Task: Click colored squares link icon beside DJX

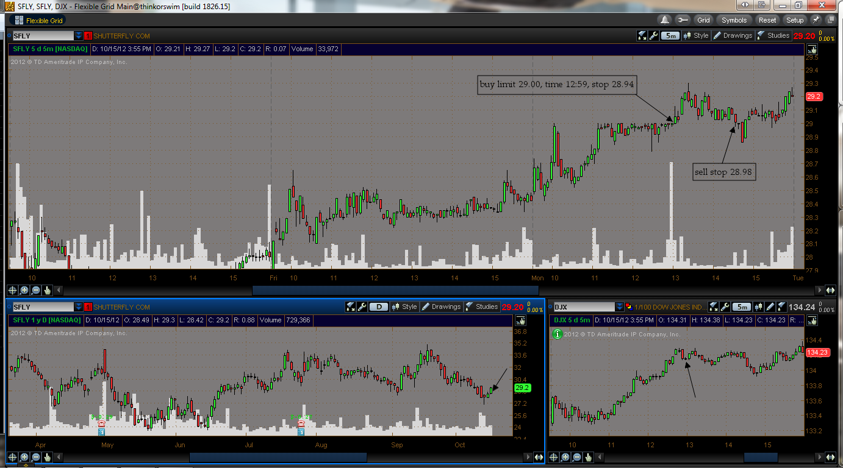Action: (630, 307)
